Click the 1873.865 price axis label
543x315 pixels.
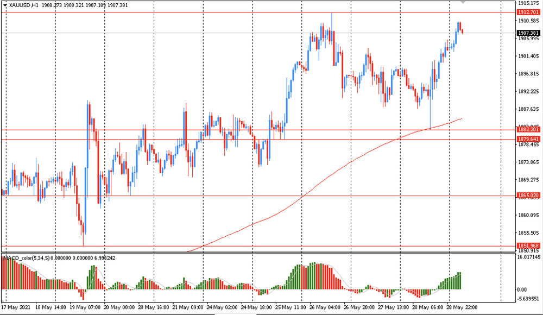528,162
